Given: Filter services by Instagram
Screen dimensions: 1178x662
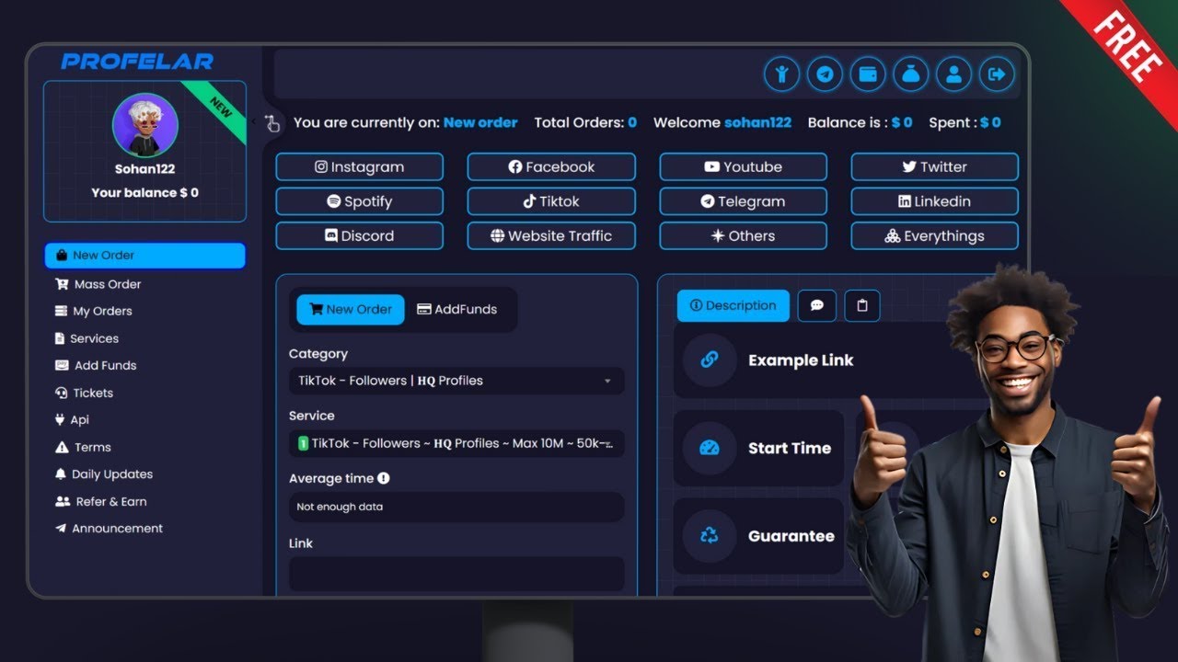Looking at the screenshot, I should pyautogui.click(x=360, y=167).
